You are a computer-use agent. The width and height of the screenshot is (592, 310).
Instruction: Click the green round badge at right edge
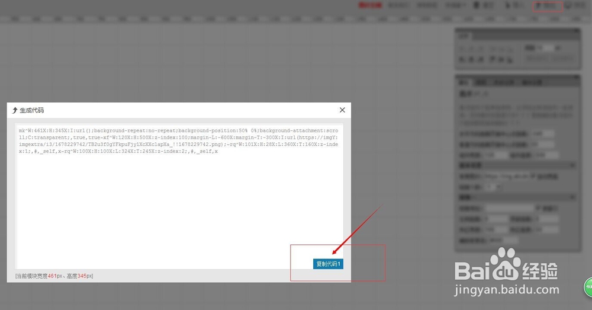(588, 287)
